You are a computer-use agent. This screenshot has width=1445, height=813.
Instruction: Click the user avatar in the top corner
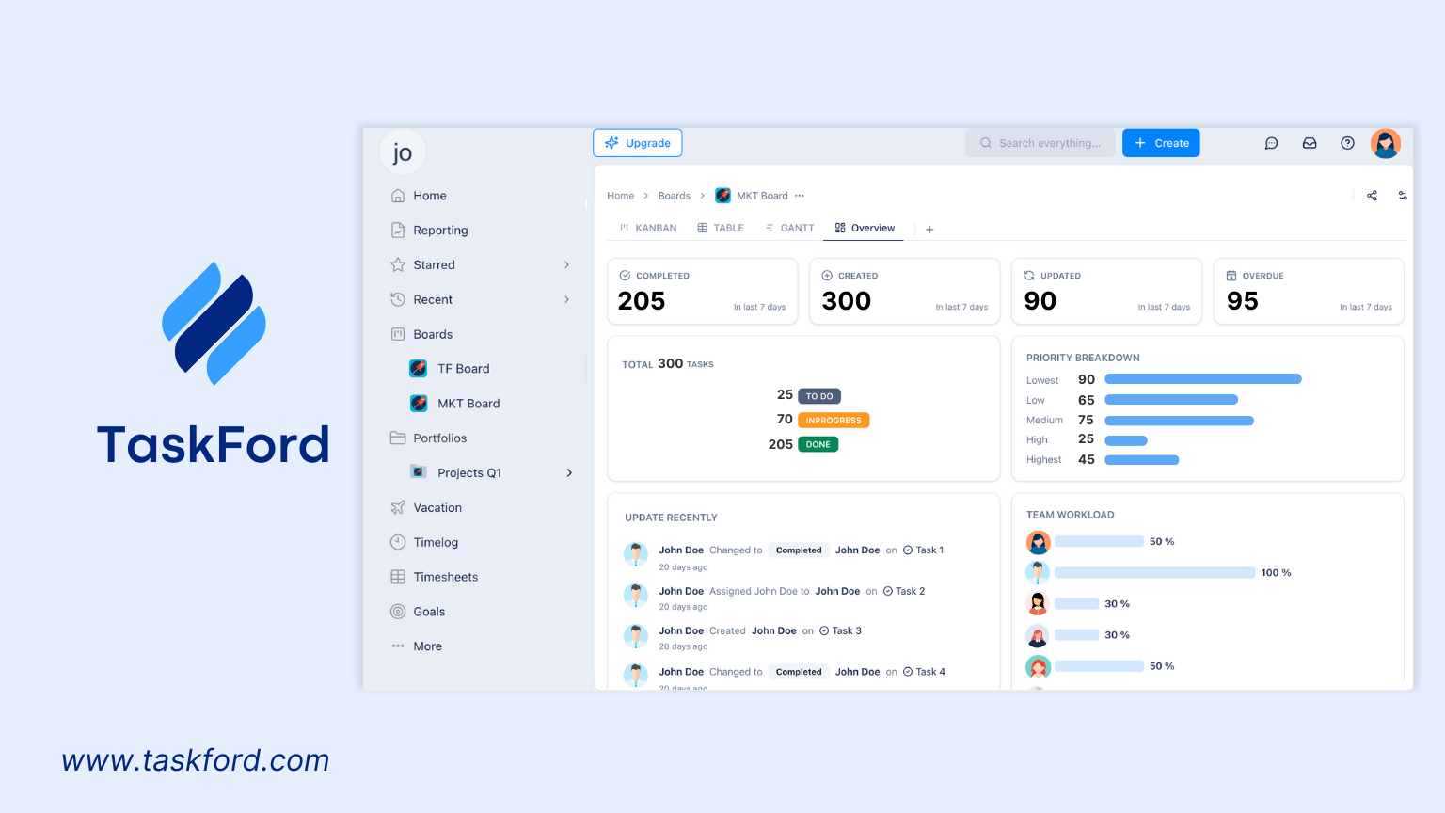pos(1385,143)
